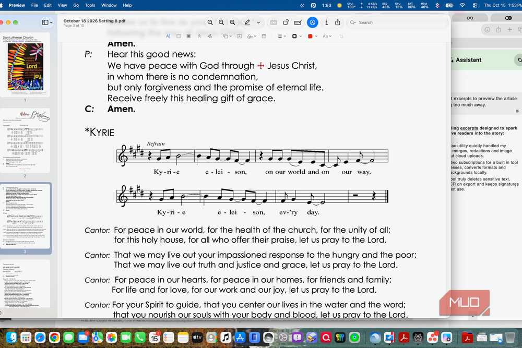Select the page 2 thumbnail in sidebar

point(25,139)
